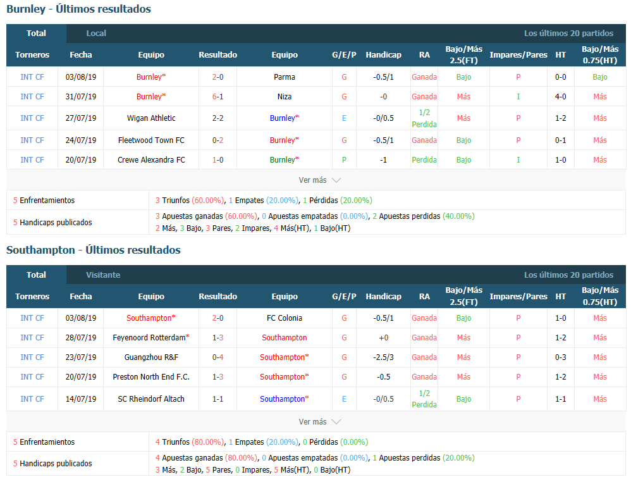
Task: Click the Guangzhou R&F team name
Action: coord(151,357)
